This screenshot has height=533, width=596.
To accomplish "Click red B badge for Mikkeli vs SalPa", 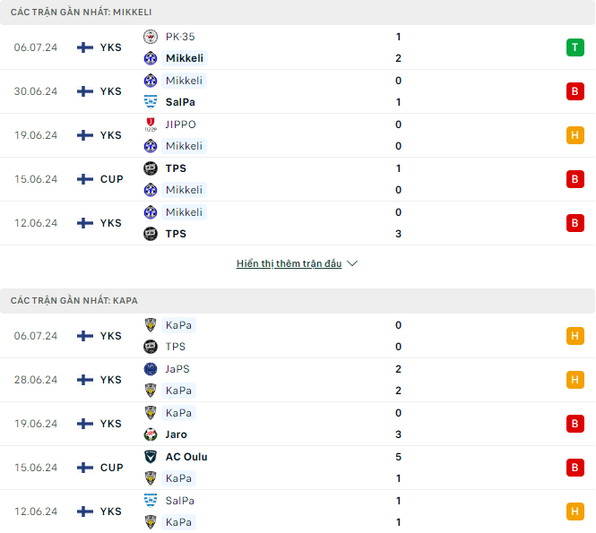I will pyautogui.click(x=575, y=91).
